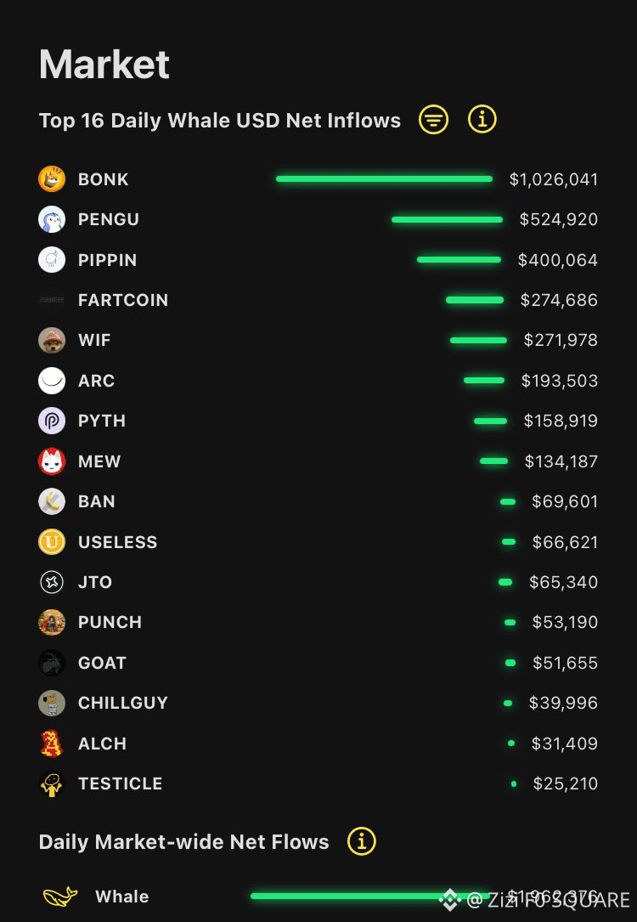Screen dimensions: 637x922
Task: Click info icon beside Daily Market-wide Net Flows
Action: 362,841
